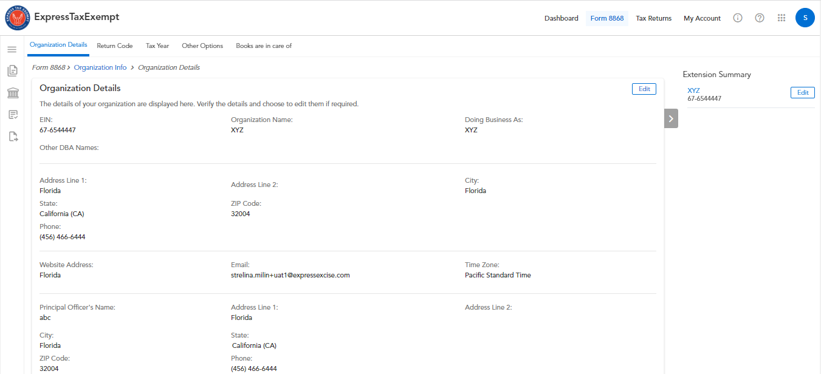Open the apps grid icon
Image resolution: width=821 pixels, height=374 pixels.
(x=781, y=18)
